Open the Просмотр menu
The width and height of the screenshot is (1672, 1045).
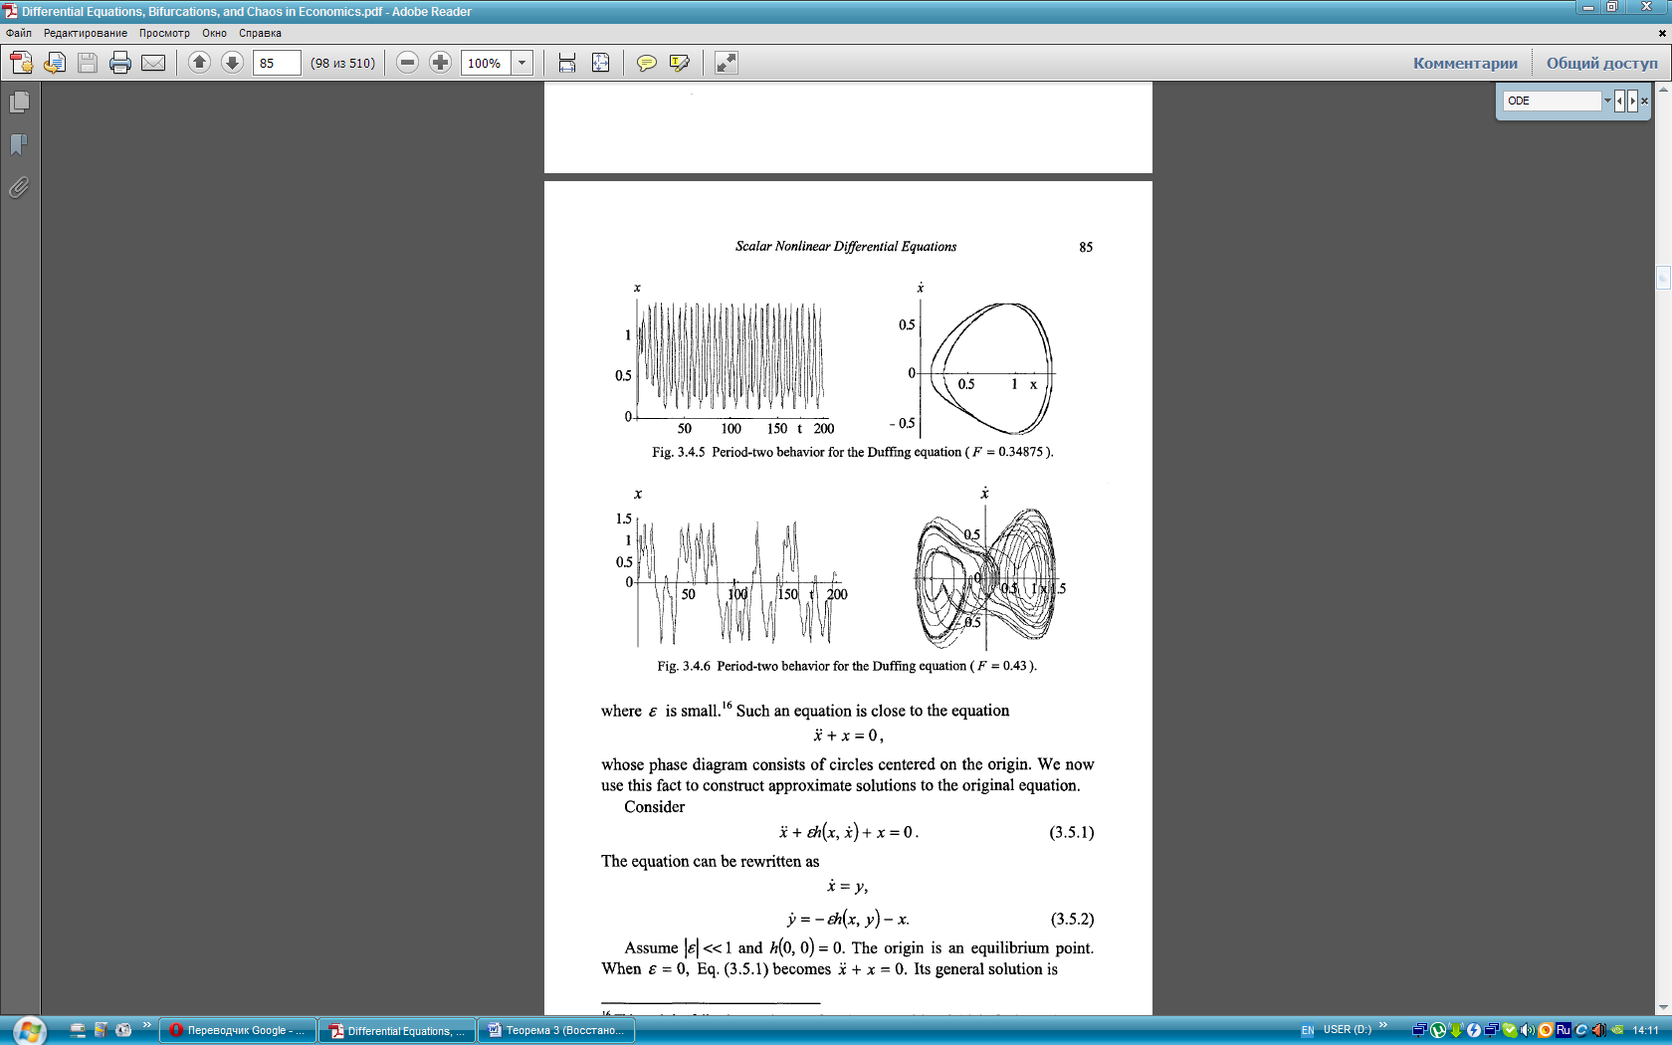[164, 33]
